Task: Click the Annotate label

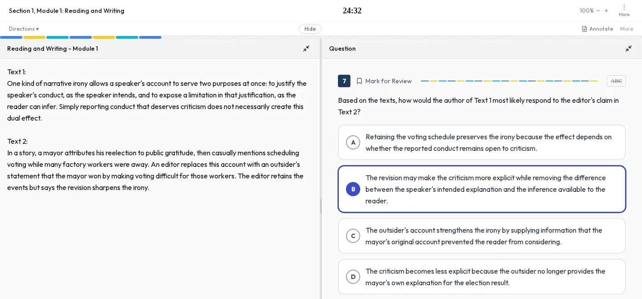Action: [x=601, y=29]
